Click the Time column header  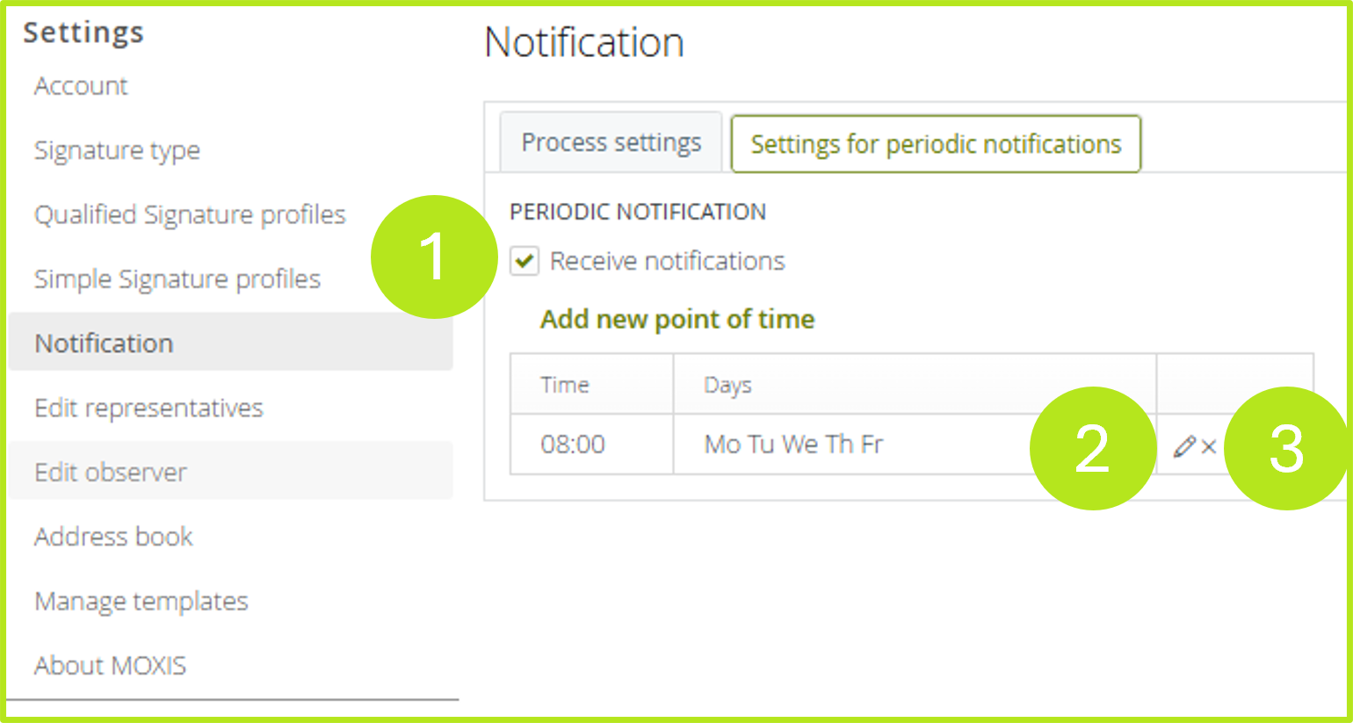(x=564, y=384)
